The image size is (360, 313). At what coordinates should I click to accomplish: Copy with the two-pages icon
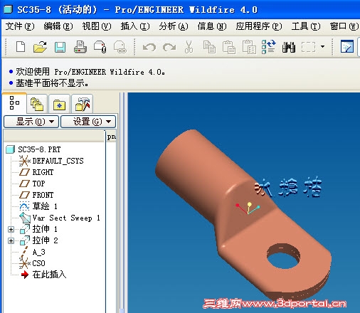pos(209,47)
